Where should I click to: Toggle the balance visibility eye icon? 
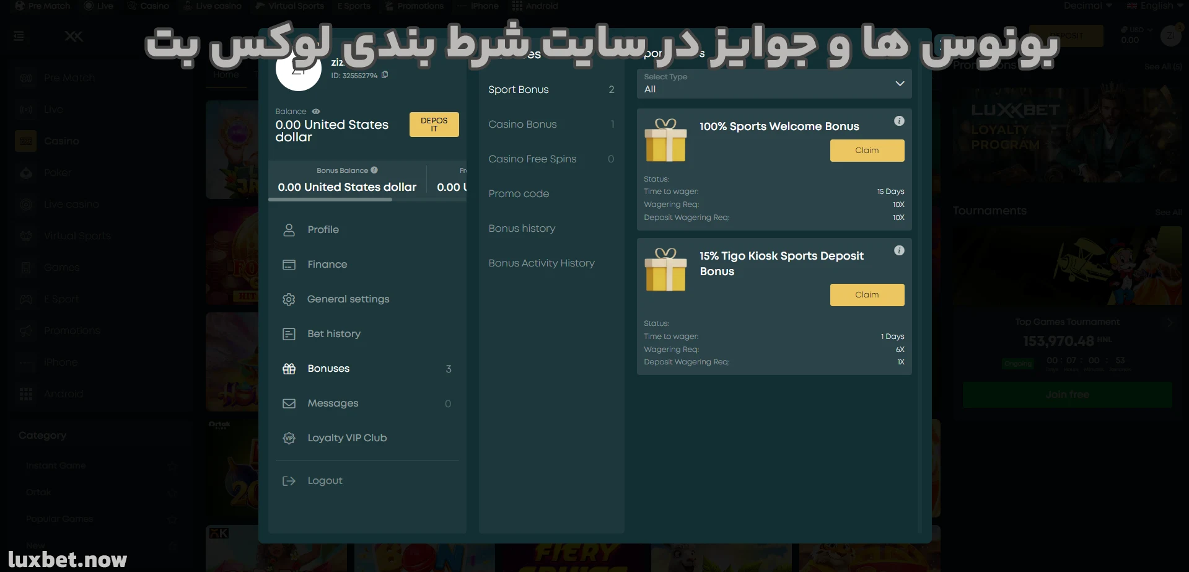click(x=315, y=112)
